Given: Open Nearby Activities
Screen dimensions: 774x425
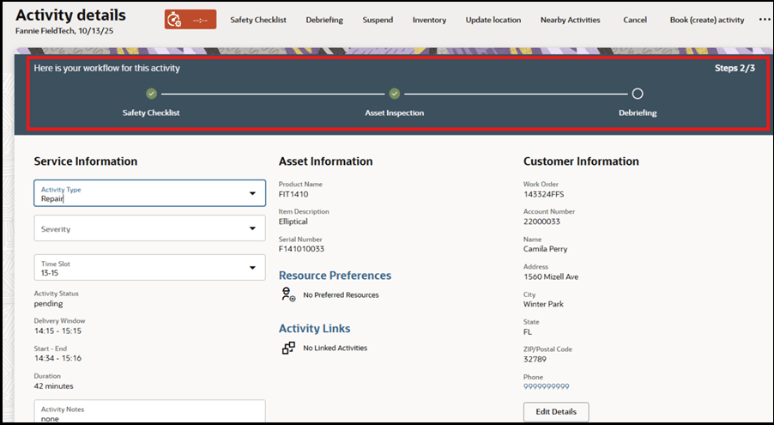Looking at the screenshot, I should [x=570, y=20].
